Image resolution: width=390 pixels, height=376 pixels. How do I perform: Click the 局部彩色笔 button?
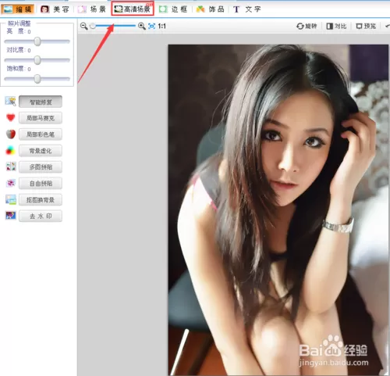(41, 134)
